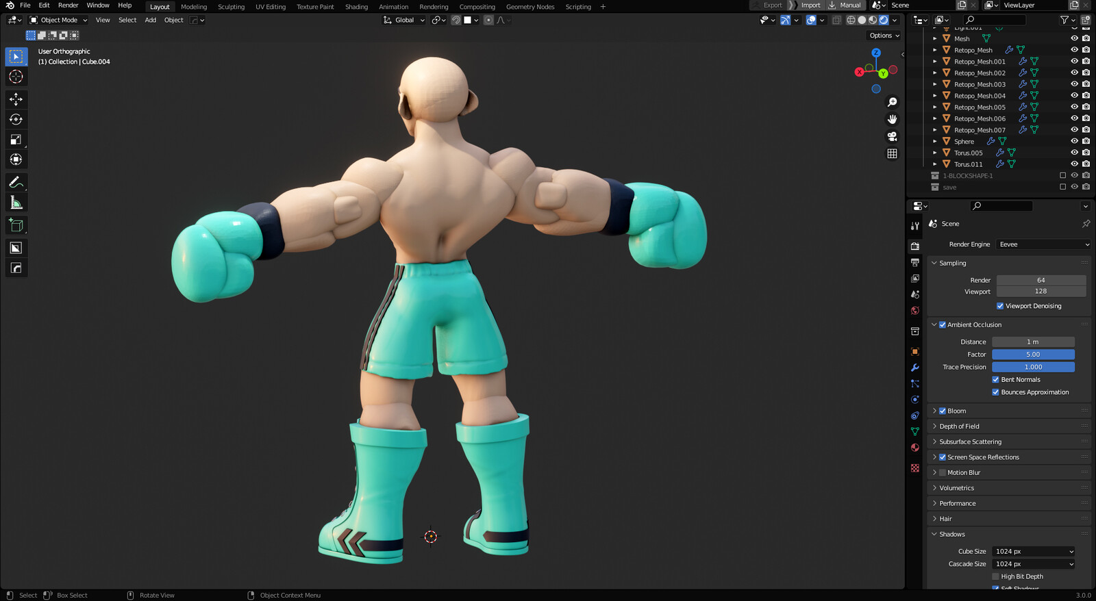Open the Cube Size dropdown
This screenshot has width=1096, height=601.
(1034, 551)
